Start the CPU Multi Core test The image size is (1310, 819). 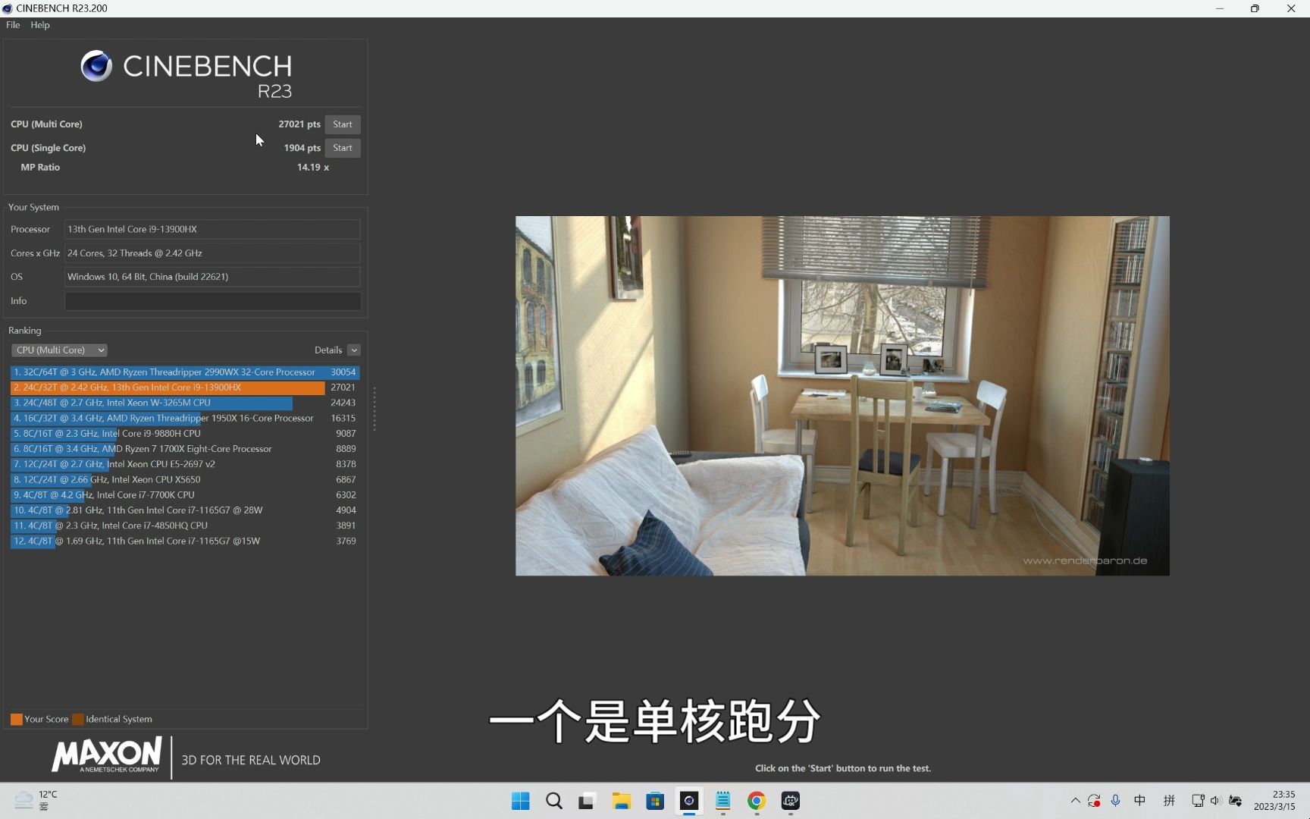point(343,124)
